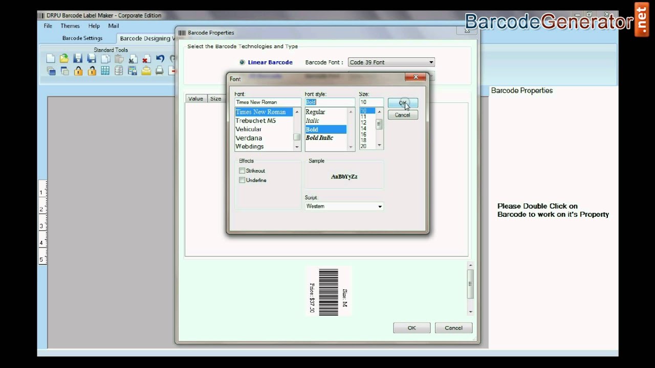Click the blue grid icon
This screenshot has width=655, height=368.
[105, 71]
